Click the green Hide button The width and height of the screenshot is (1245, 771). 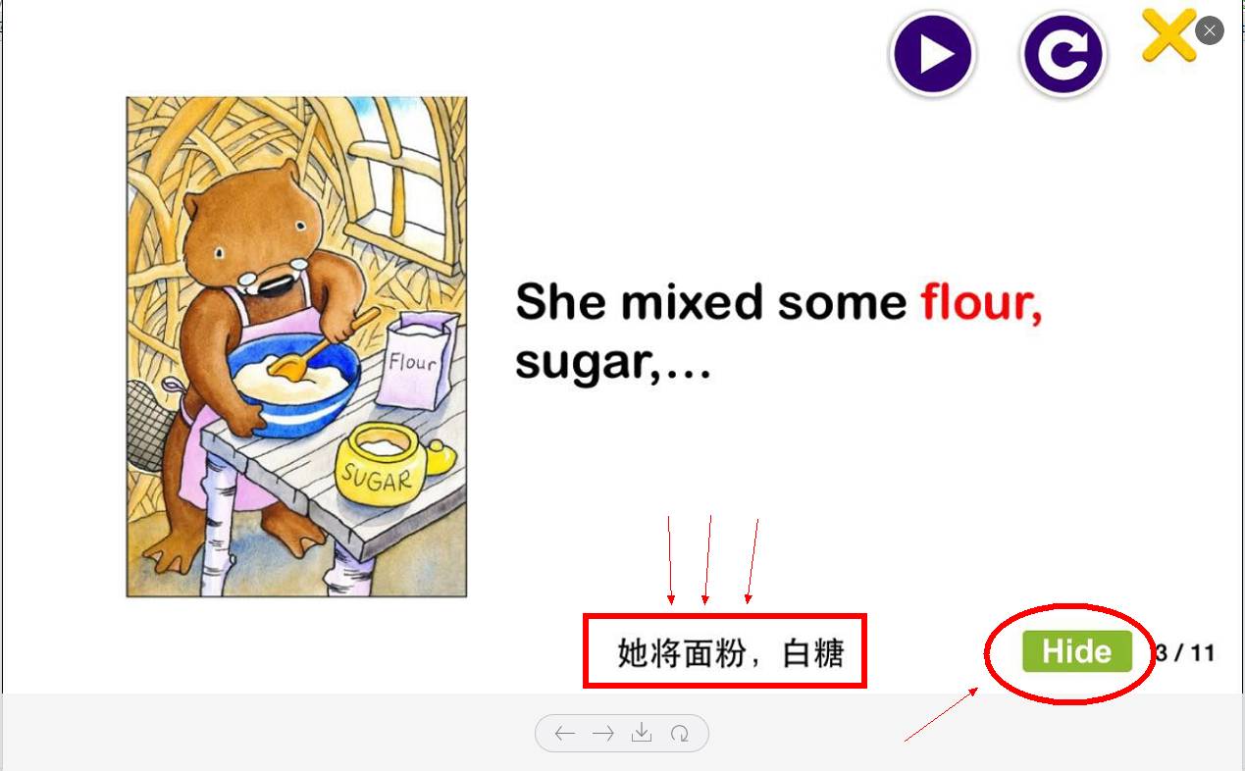1077,651
